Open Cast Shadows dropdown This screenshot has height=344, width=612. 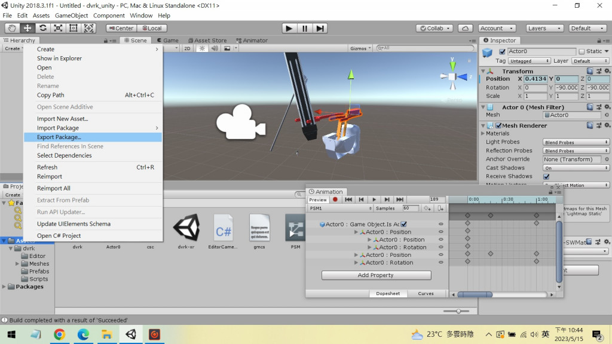click(x=576, y=168)
